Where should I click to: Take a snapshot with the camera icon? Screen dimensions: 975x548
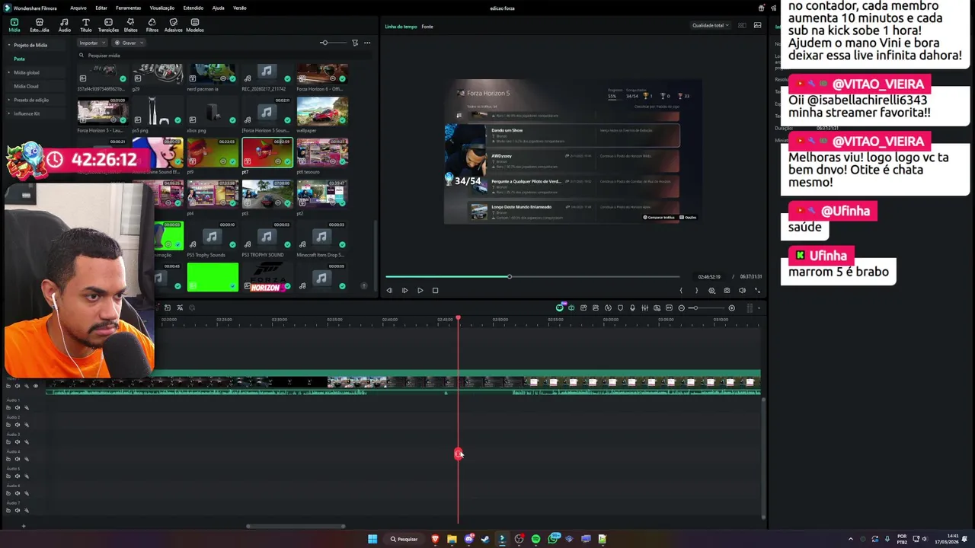click(x=727, y=290)
